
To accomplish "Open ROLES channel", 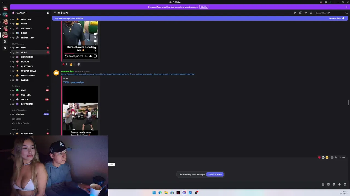I will tap(30, 24).
